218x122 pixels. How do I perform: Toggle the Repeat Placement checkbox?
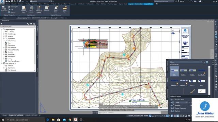171,108
